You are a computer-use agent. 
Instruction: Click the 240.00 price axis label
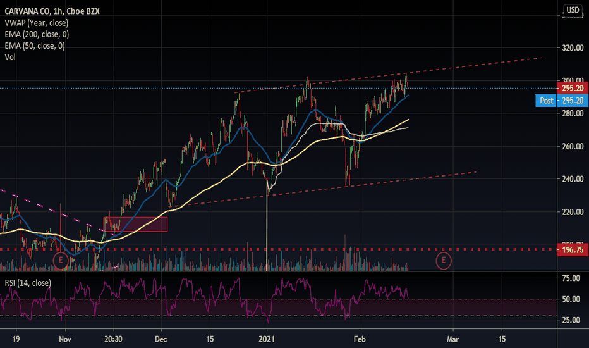tap(573, 179)
